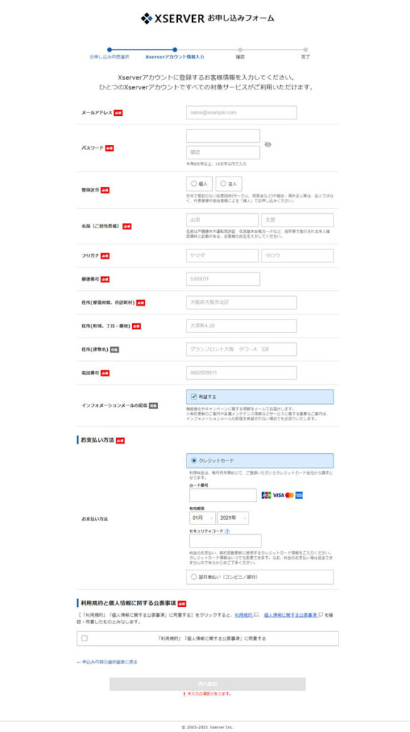This screenshot has width=410, height=732.
Task: Open the 利用規約 link
Action: click(244, 615)
